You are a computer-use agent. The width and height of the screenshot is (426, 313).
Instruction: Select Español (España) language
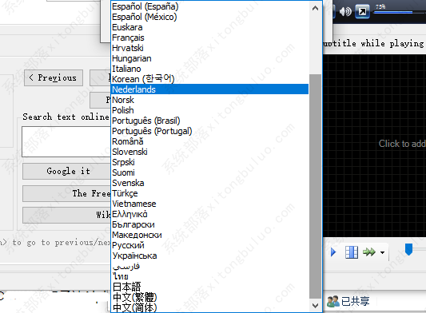click(x=209, y=6)
